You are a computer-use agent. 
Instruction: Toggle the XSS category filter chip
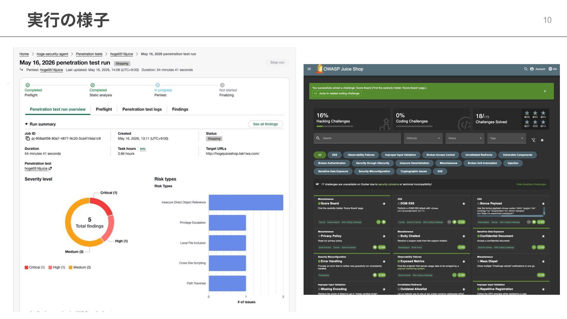[x=334, y=155]
